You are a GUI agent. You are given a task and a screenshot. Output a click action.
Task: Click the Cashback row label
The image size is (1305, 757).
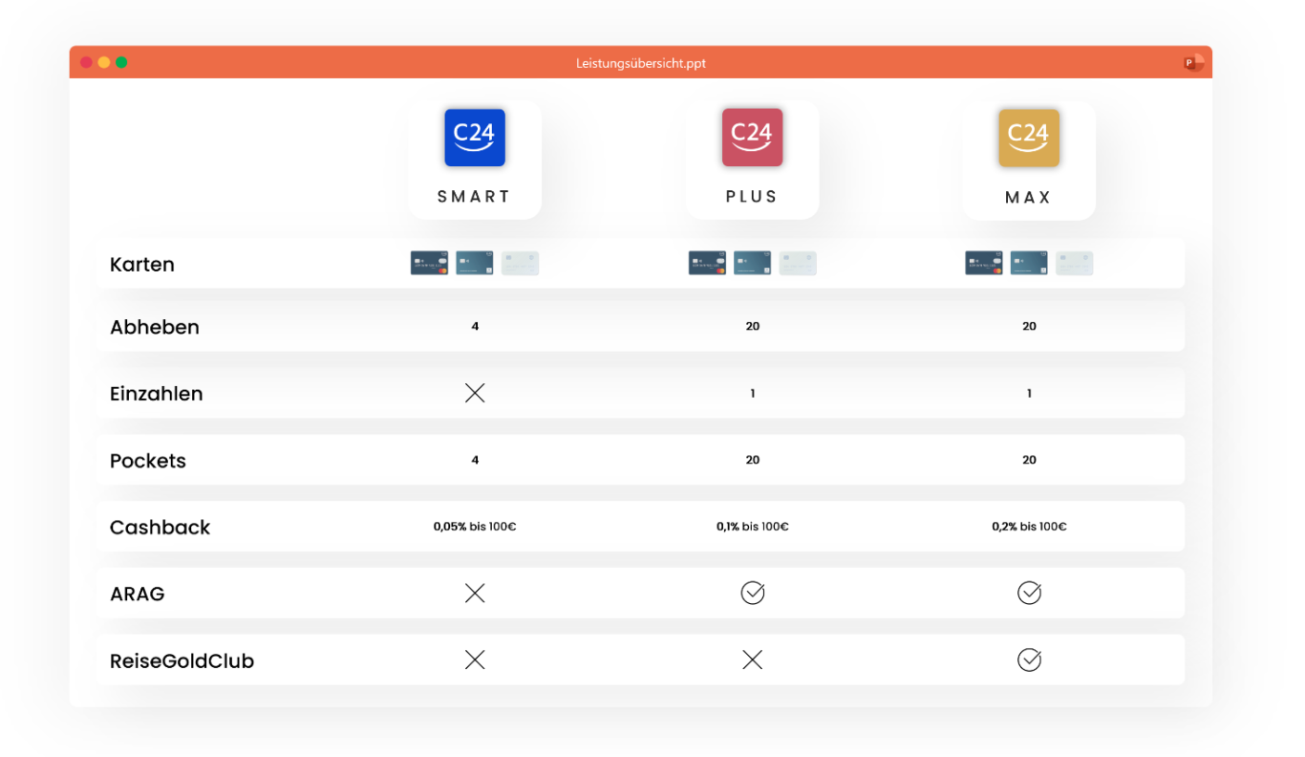click(x=160, y=528)
